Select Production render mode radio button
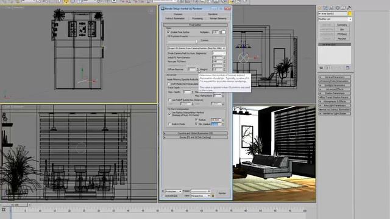 tap(163, 191)
